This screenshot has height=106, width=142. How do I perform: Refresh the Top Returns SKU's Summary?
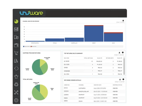point(123,53)
